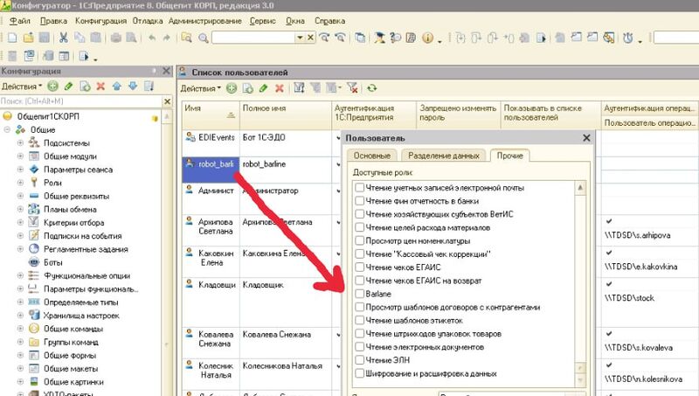699x396 pixels.
Task: Open the Администрирование menu
Action: pyautogui.click(x=205, y=21)
